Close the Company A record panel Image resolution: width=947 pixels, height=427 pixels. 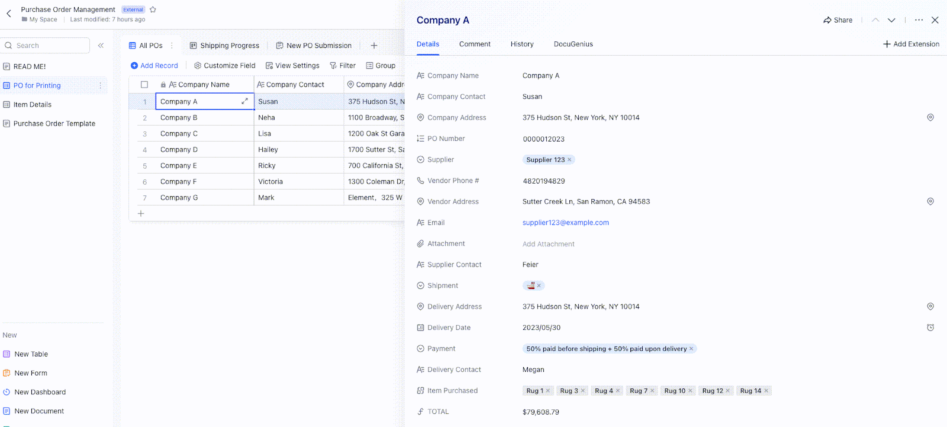coord(935,20)
